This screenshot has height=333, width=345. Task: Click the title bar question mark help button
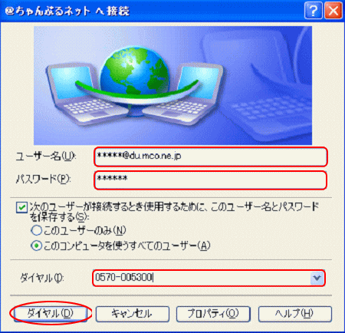[x=313, y=11]
